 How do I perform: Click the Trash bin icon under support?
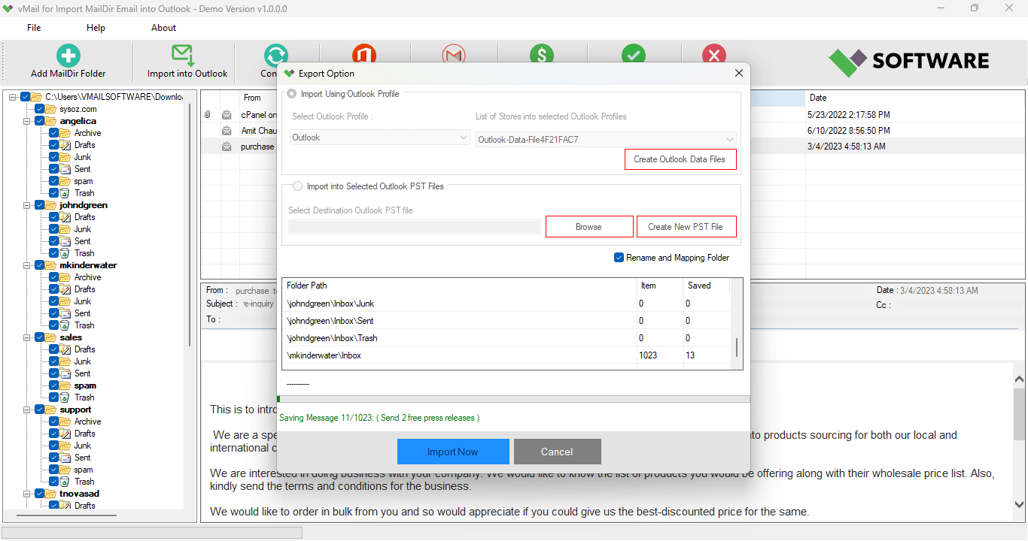[66, 482]
